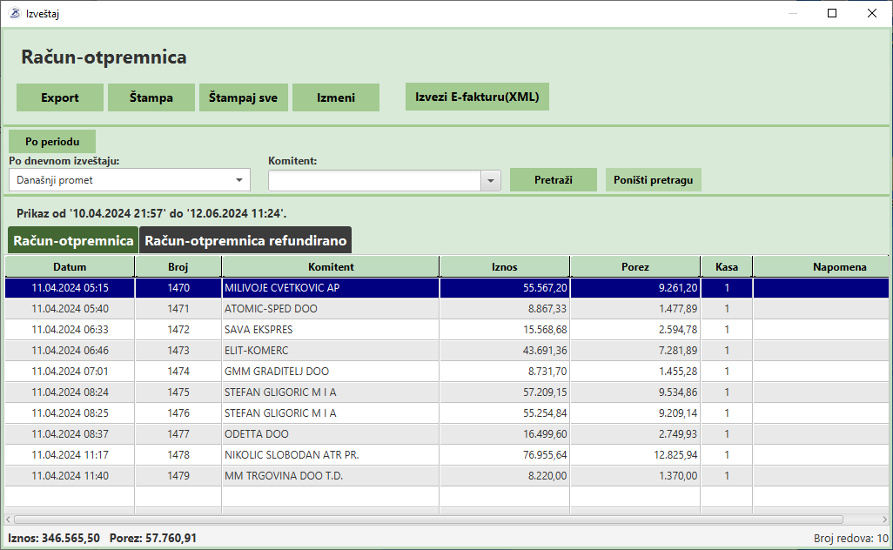Click the Export button
This screenshot has width=893, height=550.
point(60,97)
